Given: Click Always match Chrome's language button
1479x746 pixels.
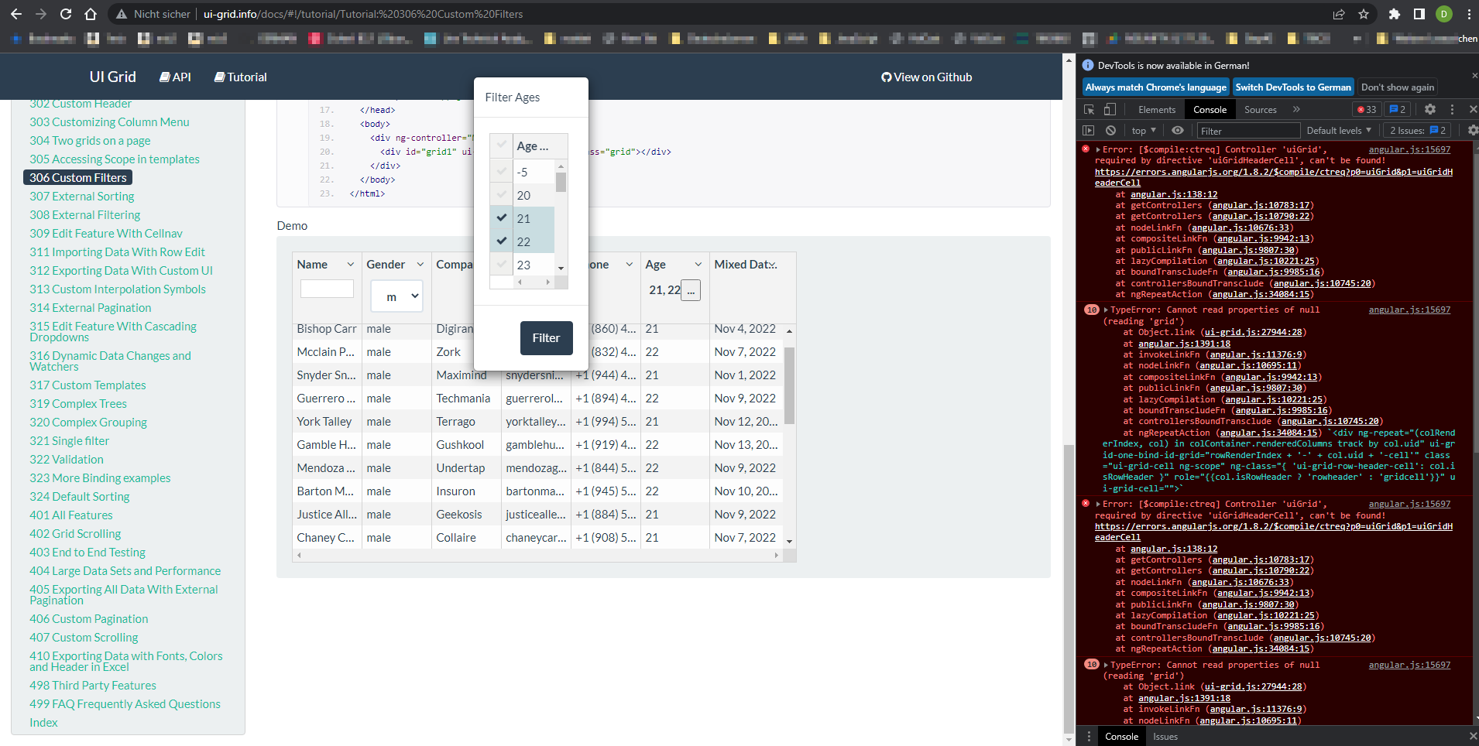Looking at the screenshot, I should [x=1155, y=87].
